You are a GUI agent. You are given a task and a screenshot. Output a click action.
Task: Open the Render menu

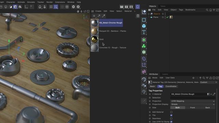[x=49, y=2]
